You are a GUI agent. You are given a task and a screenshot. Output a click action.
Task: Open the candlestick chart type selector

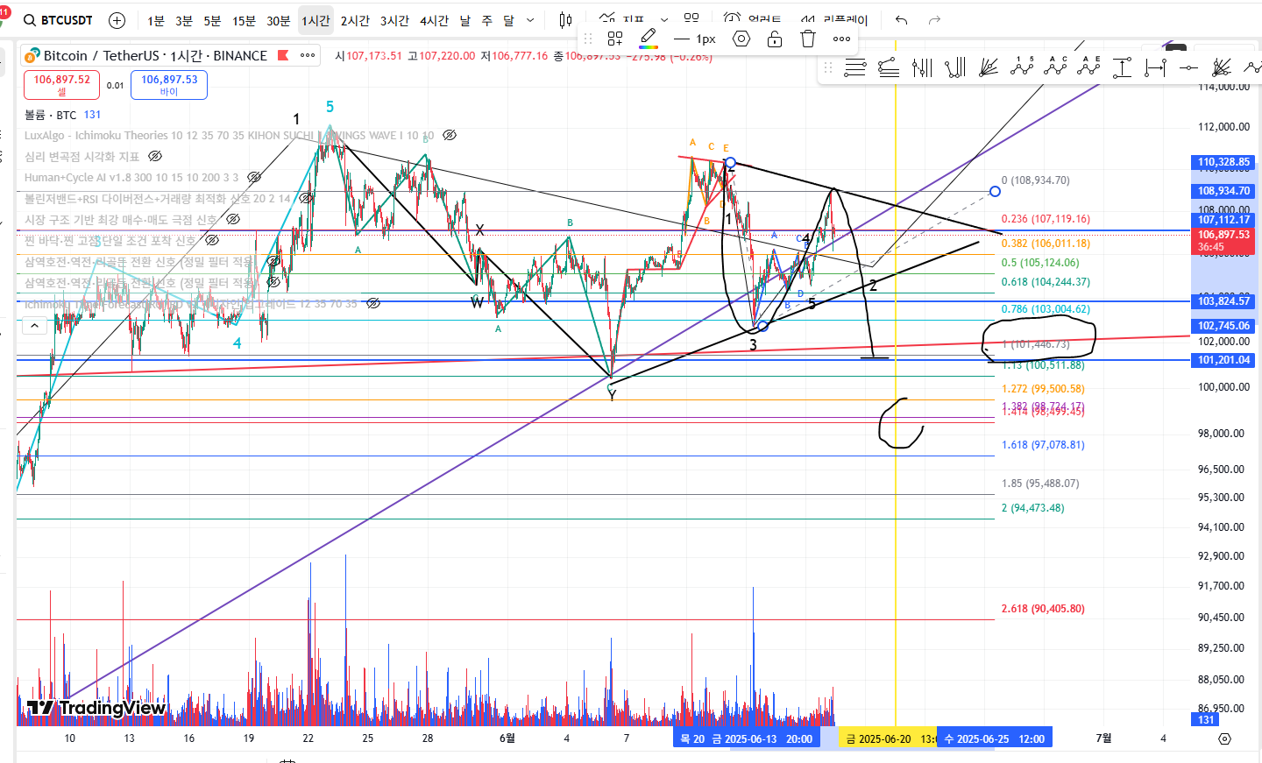565,20
